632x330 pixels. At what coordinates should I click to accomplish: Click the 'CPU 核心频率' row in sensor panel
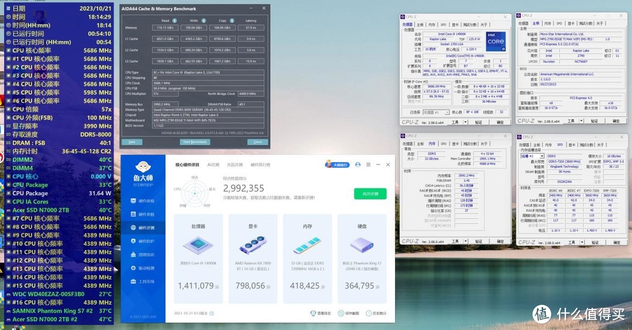coord(59,50)
